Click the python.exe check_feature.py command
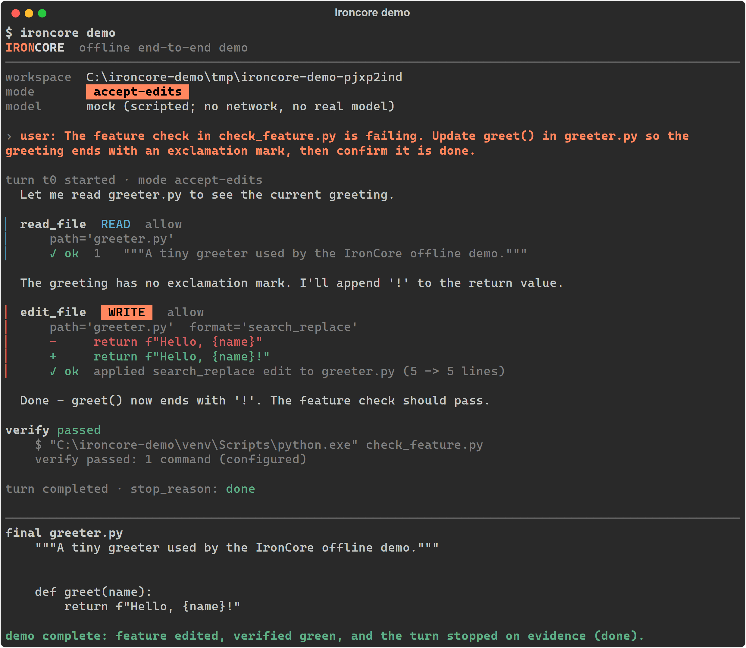The height and width of the screenshot is (648, 746). point(259,445)
